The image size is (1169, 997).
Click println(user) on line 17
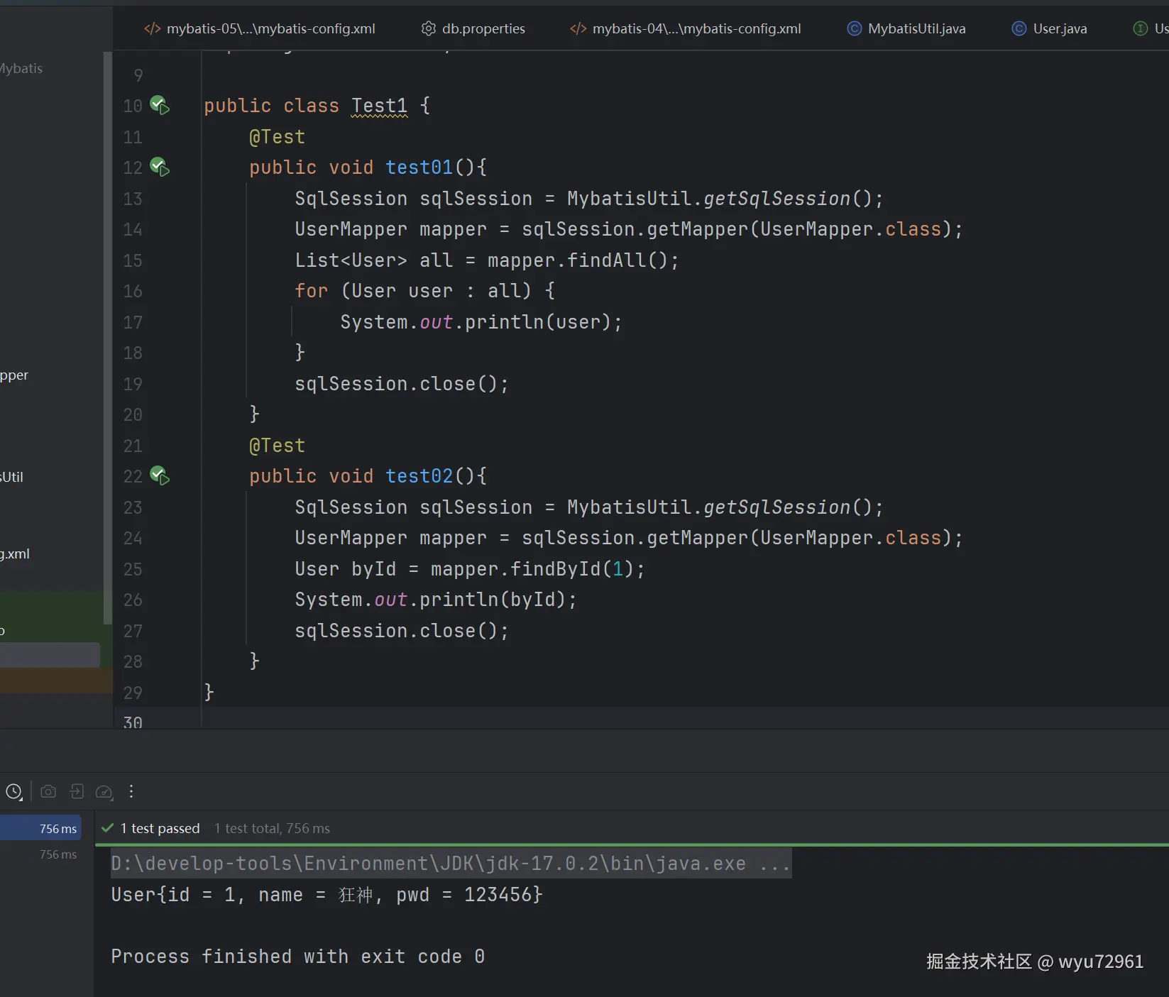(539, 322)
